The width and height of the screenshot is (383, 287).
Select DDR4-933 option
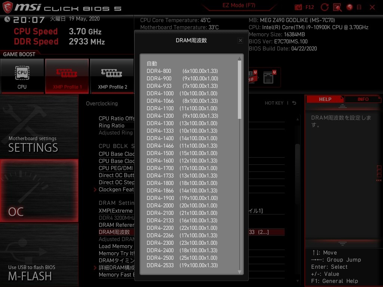182,86
